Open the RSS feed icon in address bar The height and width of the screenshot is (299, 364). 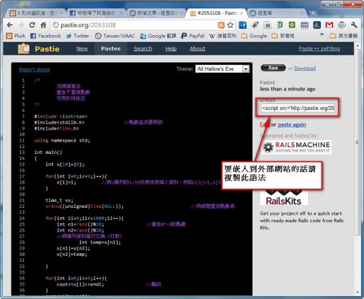221,25
